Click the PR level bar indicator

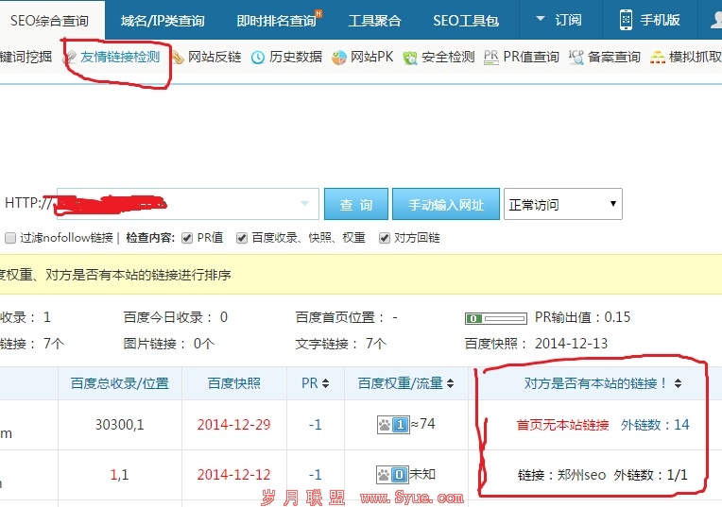pyautogui.click(x=496, y=318)
